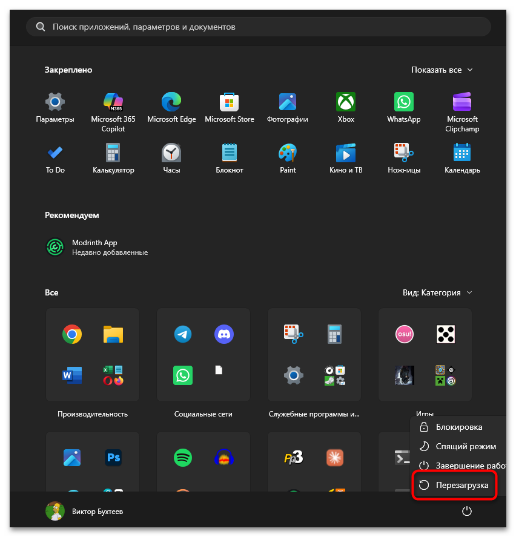Open Photos app in the bottom category

tap(72, 457)
